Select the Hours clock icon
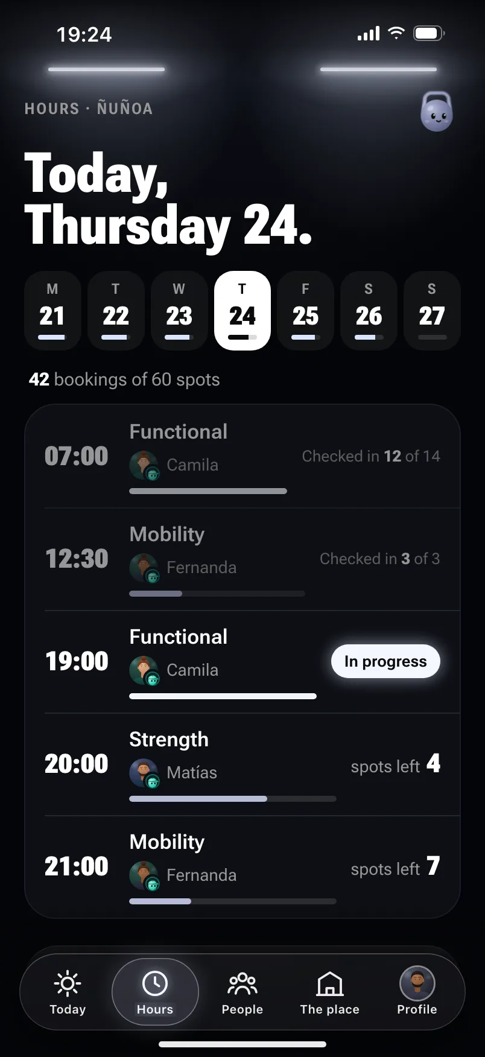 coord(155,983)
